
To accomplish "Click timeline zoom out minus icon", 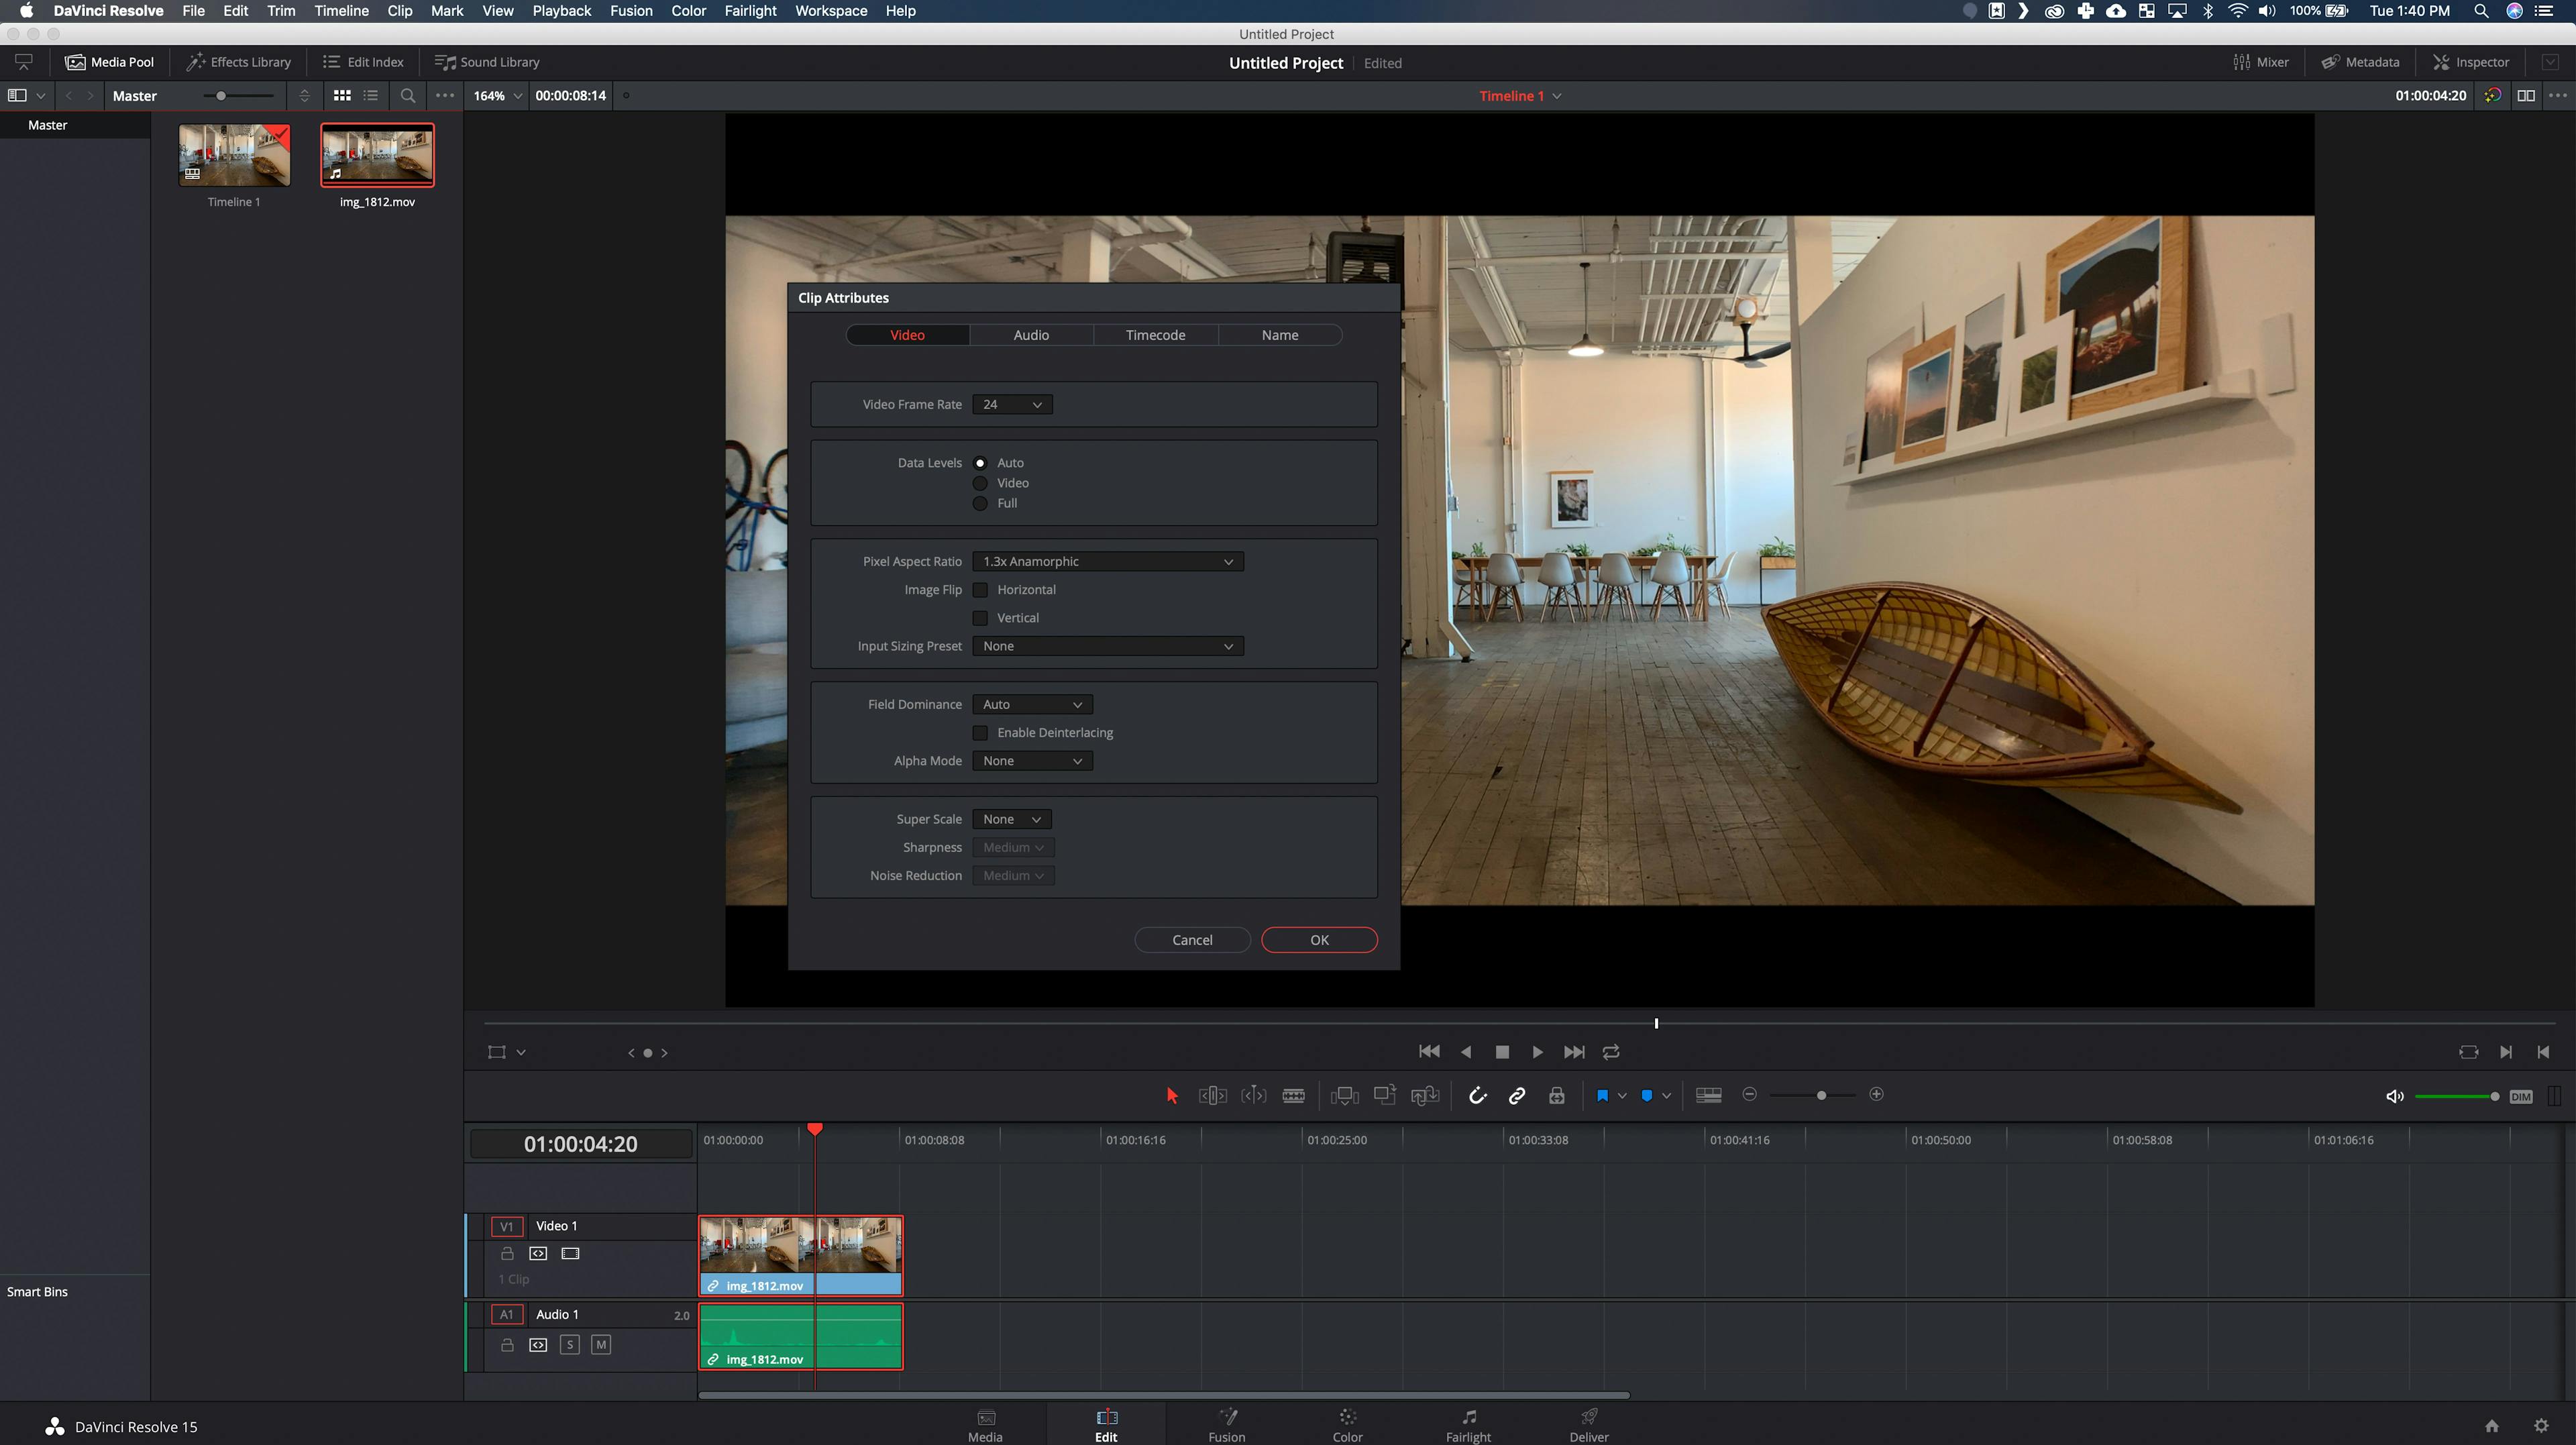I will (x=1749, y=1094).
